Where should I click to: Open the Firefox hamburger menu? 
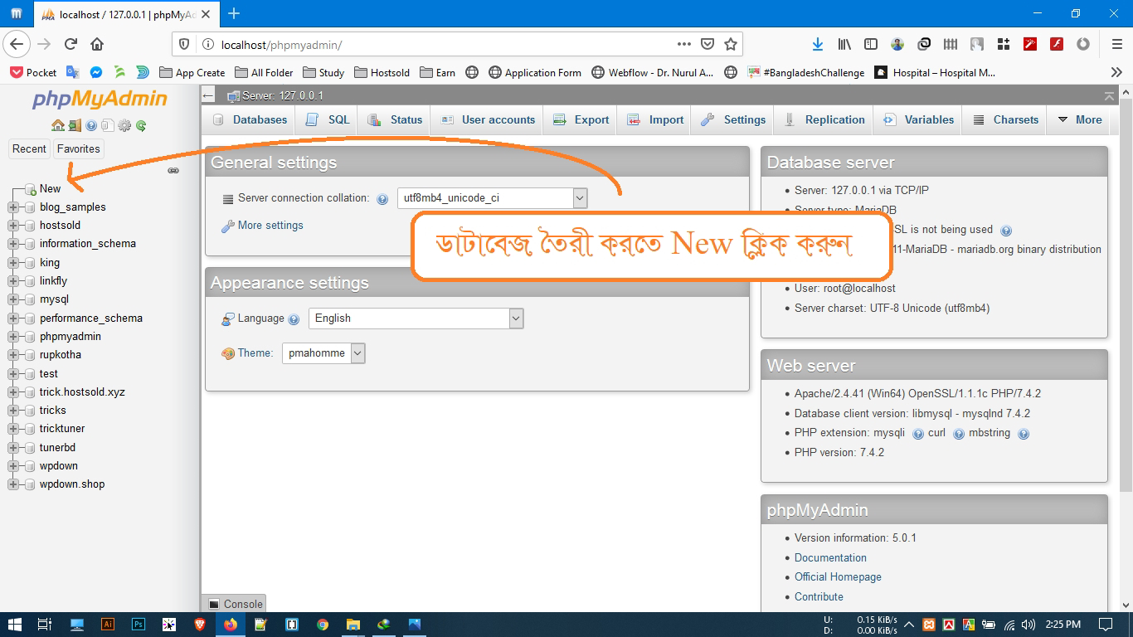pos(1117,44)
